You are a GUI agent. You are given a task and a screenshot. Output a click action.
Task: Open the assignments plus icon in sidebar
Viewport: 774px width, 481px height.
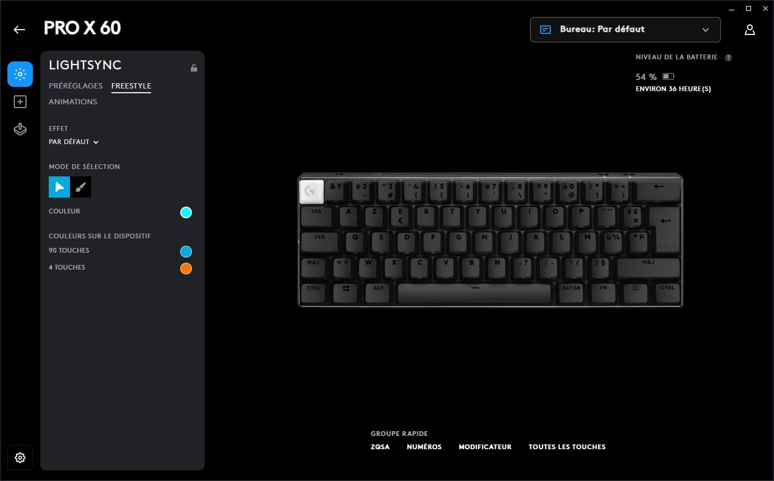click(20, 102)
